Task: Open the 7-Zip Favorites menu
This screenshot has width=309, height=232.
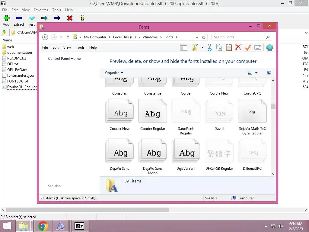Action: pyautogui.click(x=41, y=10)
